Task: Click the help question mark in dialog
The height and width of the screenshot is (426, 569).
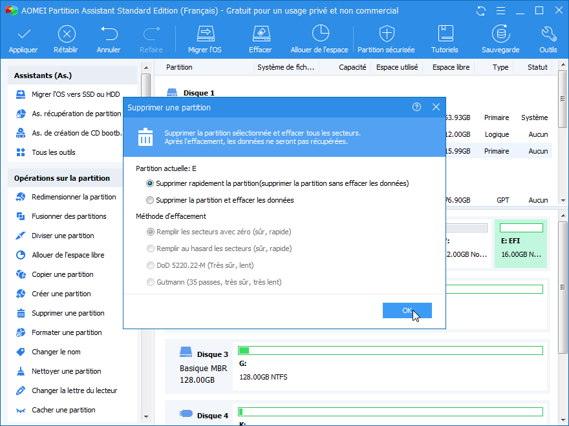Action: (416, 107)
